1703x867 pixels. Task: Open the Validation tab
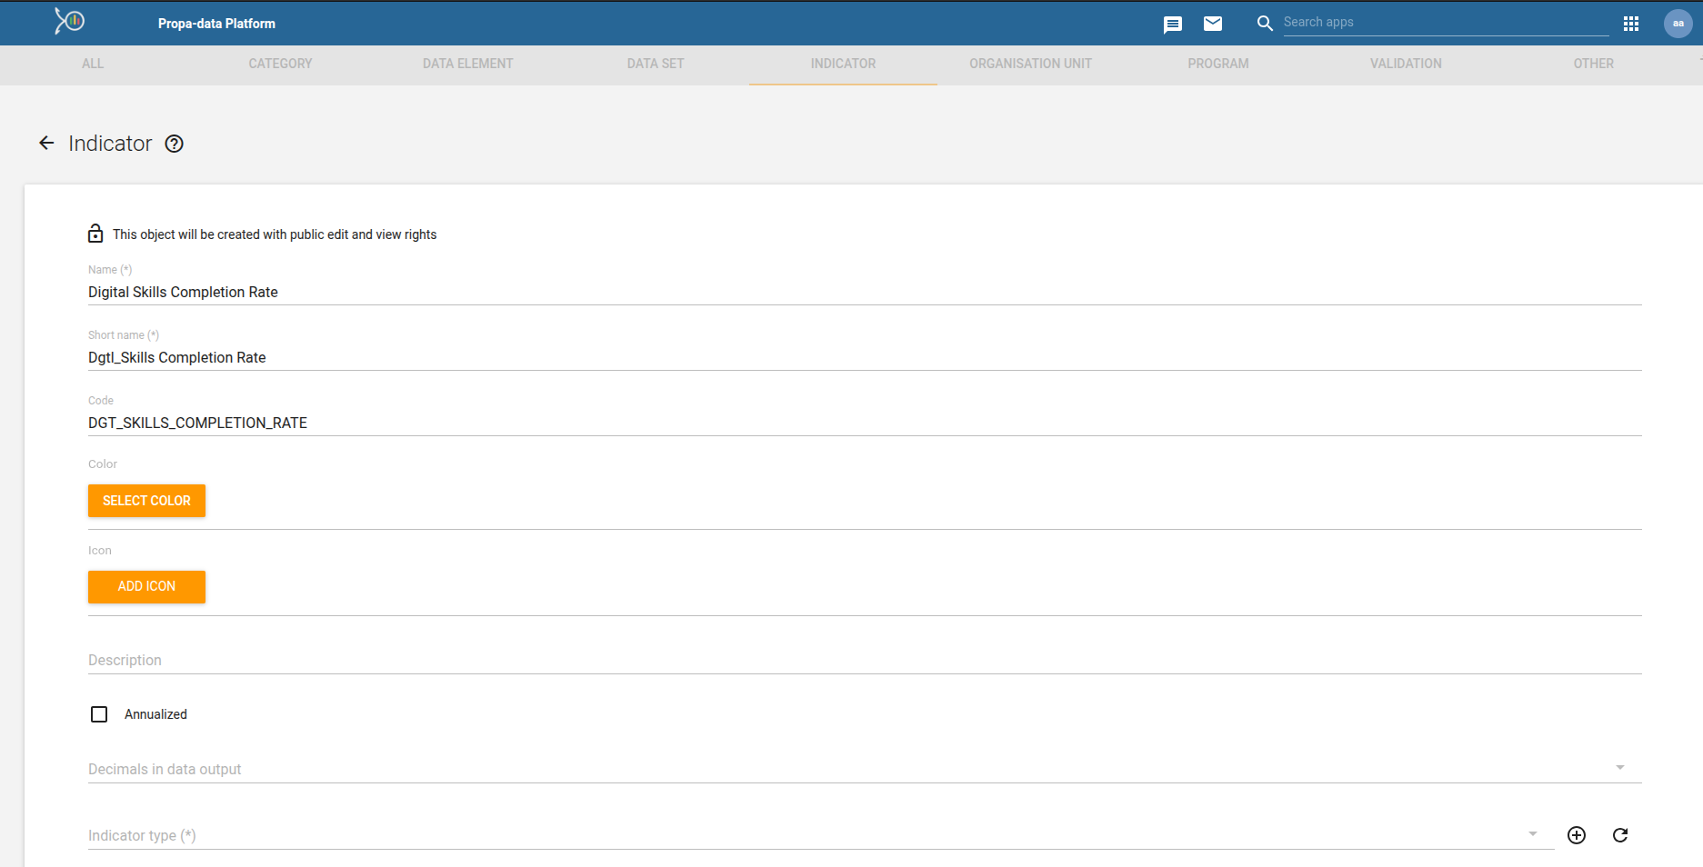click(x=1406, y=64)
